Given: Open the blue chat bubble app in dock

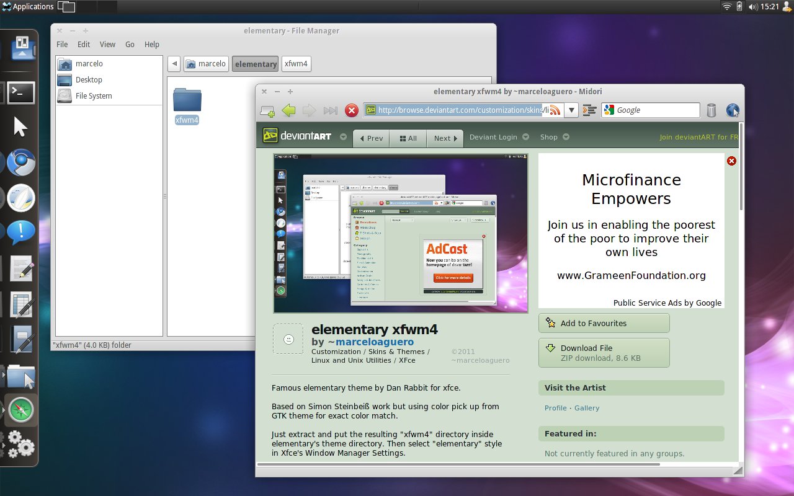Looking at the screenshot, I should (20, 232).
